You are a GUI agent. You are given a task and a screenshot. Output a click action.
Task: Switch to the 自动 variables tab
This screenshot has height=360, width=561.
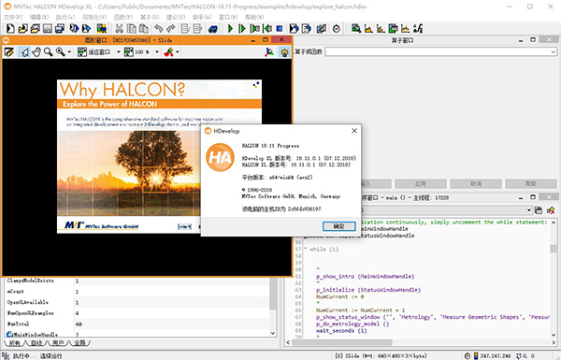pos(36,343)
